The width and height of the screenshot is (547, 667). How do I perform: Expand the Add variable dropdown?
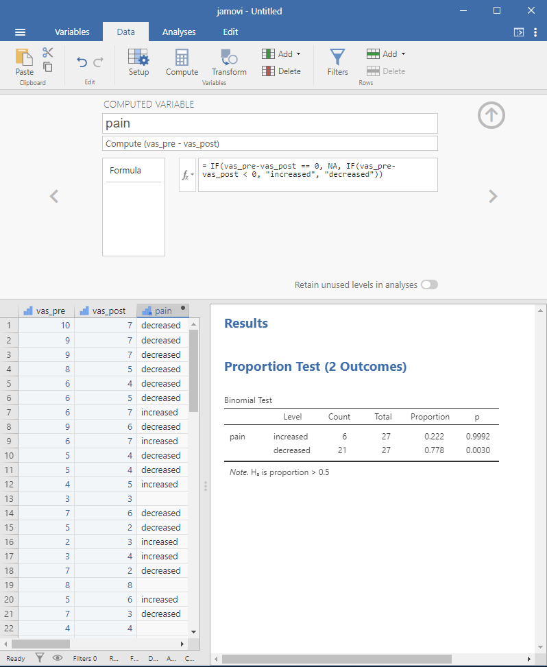282,53
